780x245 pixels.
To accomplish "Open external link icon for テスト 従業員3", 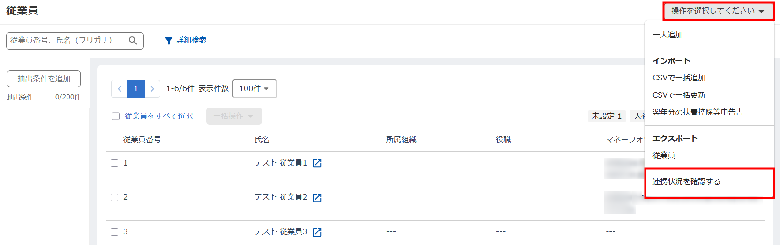I will tap(317, 232).
